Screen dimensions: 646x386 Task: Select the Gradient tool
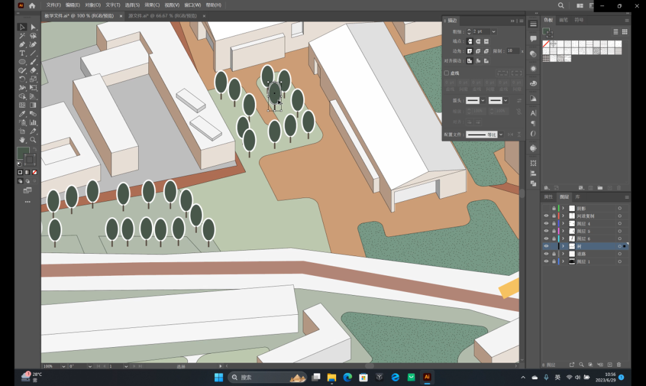tap(33, 105)
